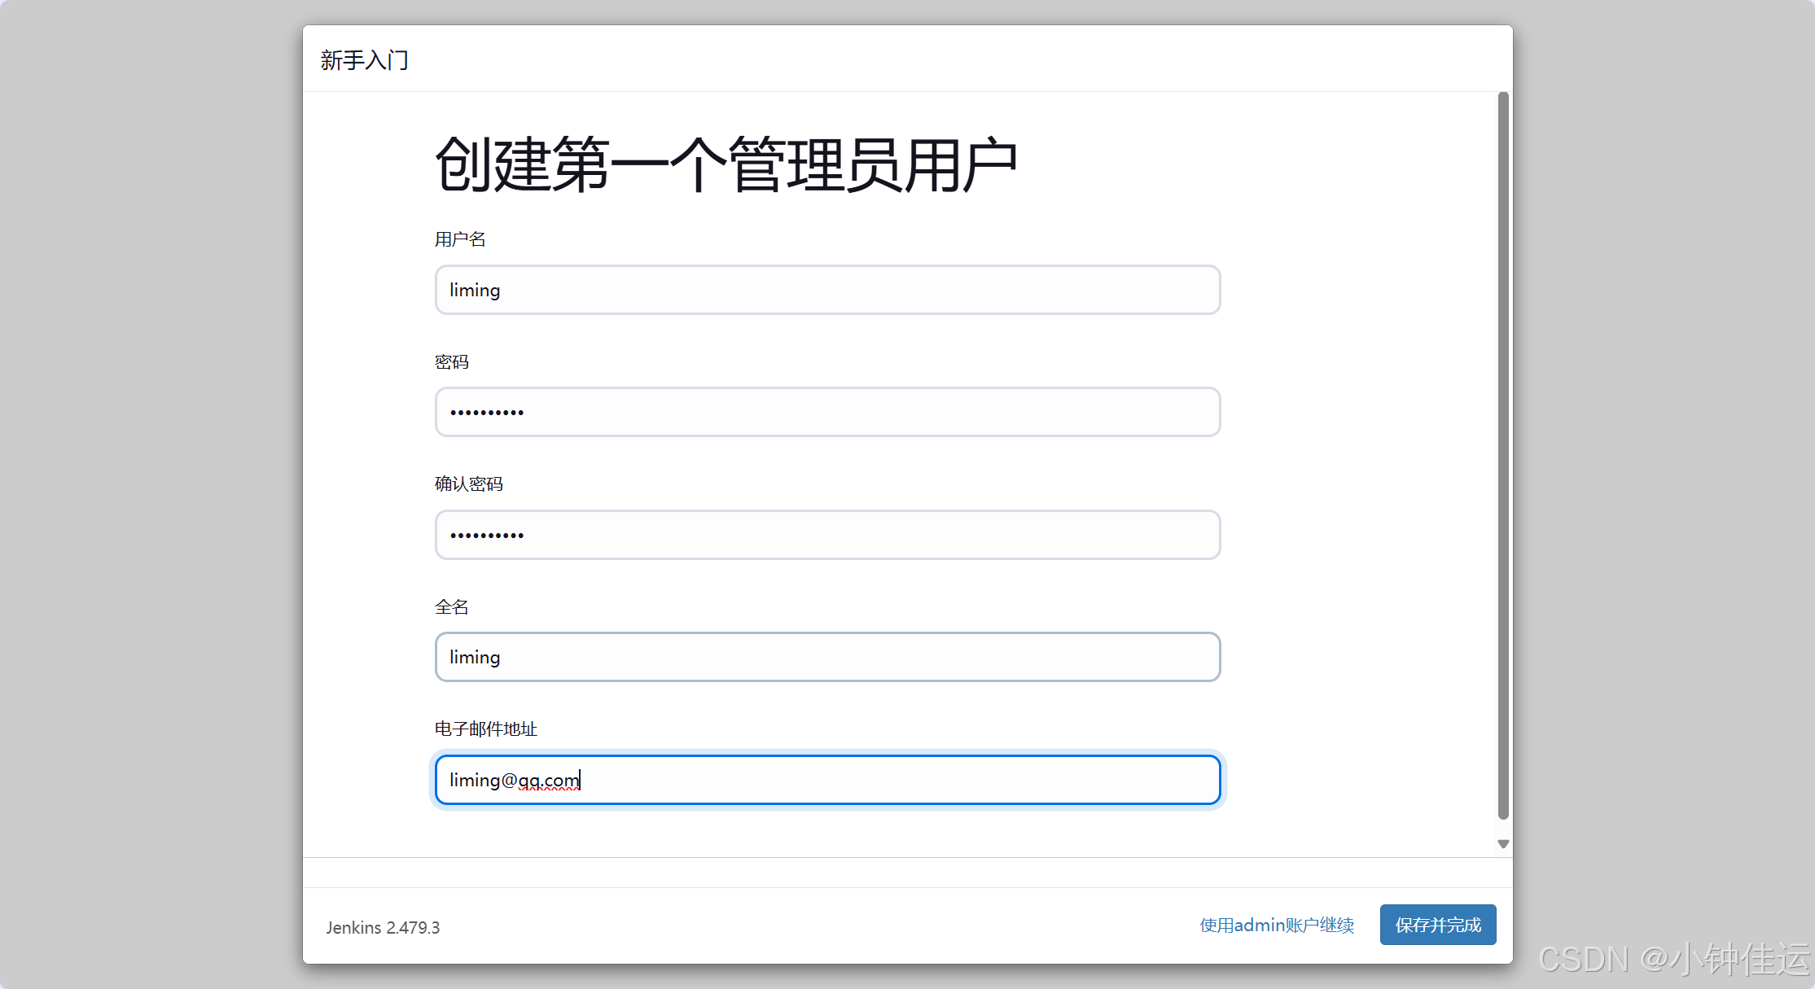Image resolution: width=1815 pixels, height=989 pixels.
Task: Focus the 确认密码 password field
Action: tap(827, 535)
